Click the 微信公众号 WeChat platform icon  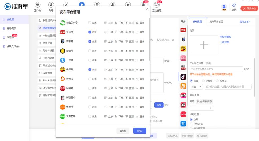62,23
